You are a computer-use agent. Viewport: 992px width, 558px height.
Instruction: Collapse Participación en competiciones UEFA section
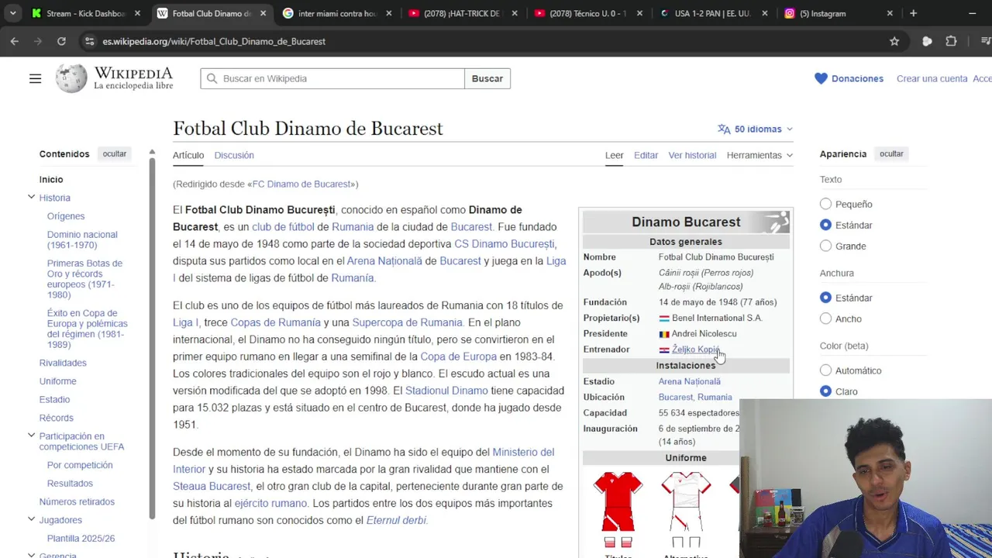(31, 436)
